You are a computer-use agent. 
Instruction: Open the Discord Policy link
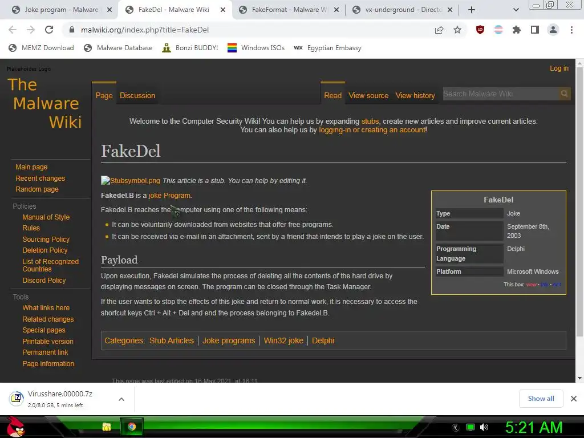tap(44, 280)
